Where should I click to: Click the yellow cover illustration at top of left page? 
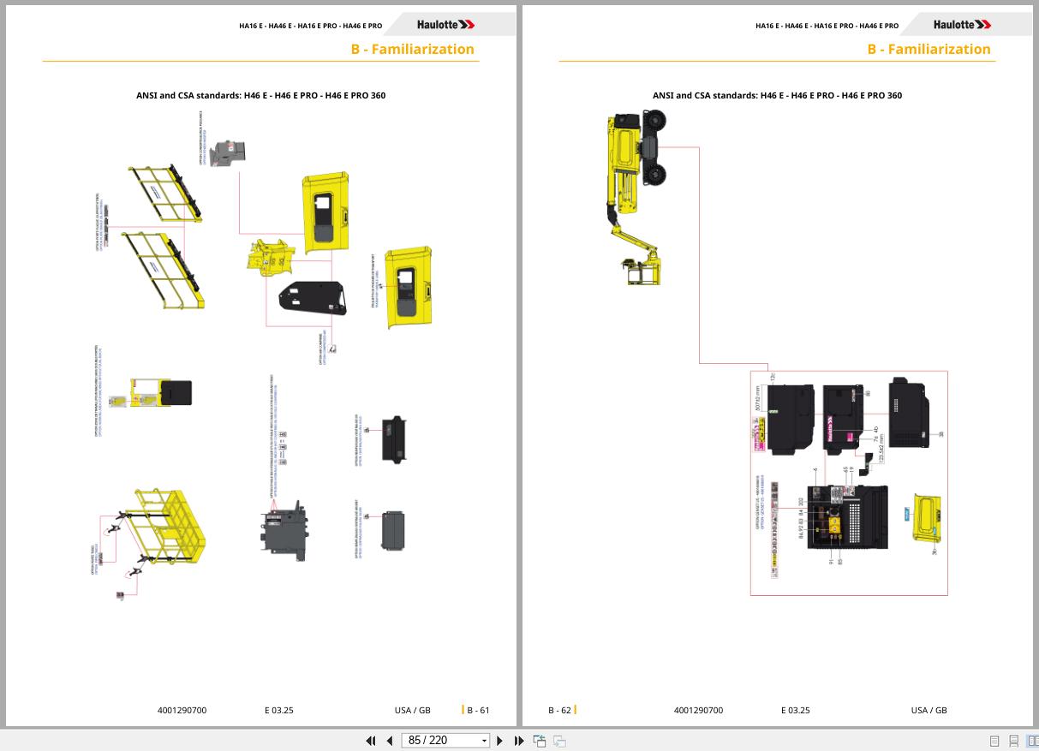(325, 212)
